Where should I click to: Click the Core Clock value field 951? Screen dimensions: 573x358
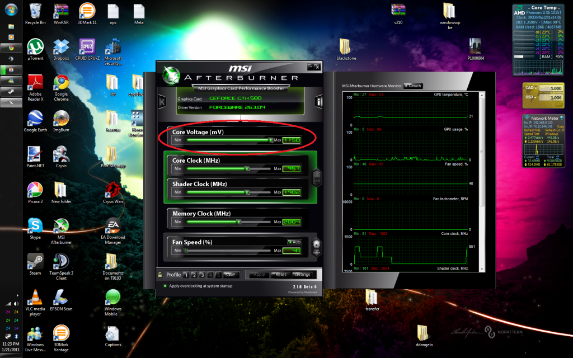(x=292, y=168)
